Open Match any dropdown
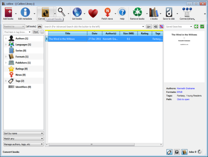The image size is (208, 157). [x=23, y=139]
